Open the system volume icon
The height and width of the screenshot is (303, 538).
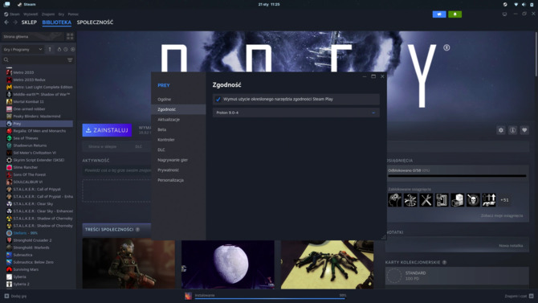(x=524, y=5)
